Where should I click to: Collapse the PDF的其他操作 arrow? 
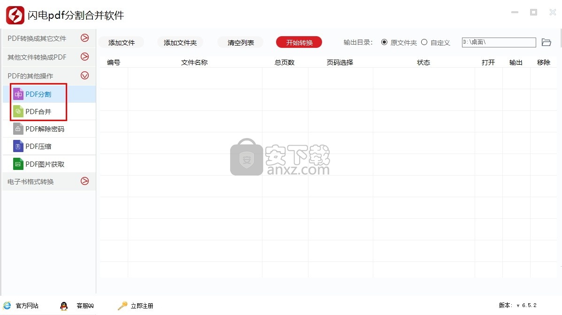point(85,76)
